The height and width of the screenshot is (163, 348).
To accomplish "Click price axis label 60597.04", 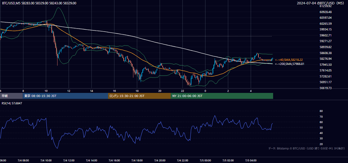I will pyautogui.click(x=326, y=18).
